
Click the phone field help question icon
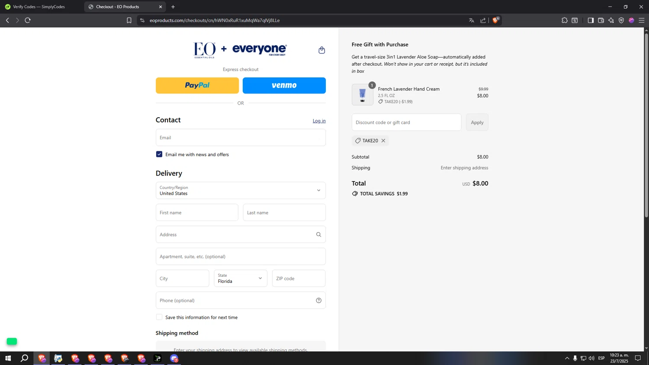pos(318,301)
